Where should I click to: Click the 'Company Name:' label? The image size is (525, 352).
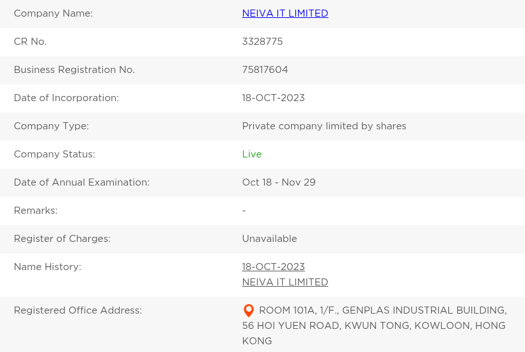(53, 13)
